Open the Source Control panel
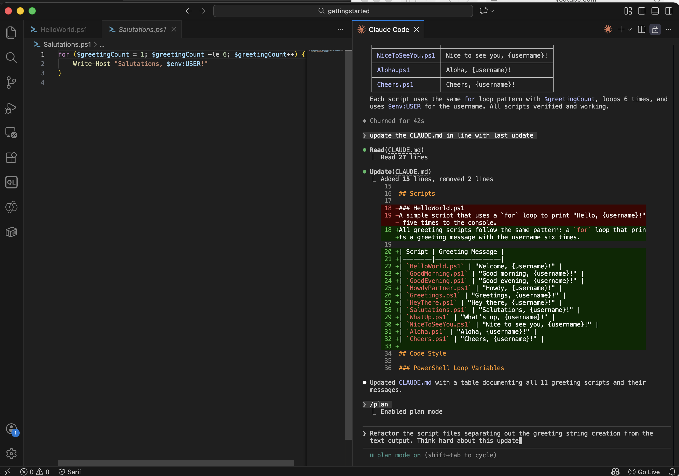679x476 pixels. coord(11,83)
